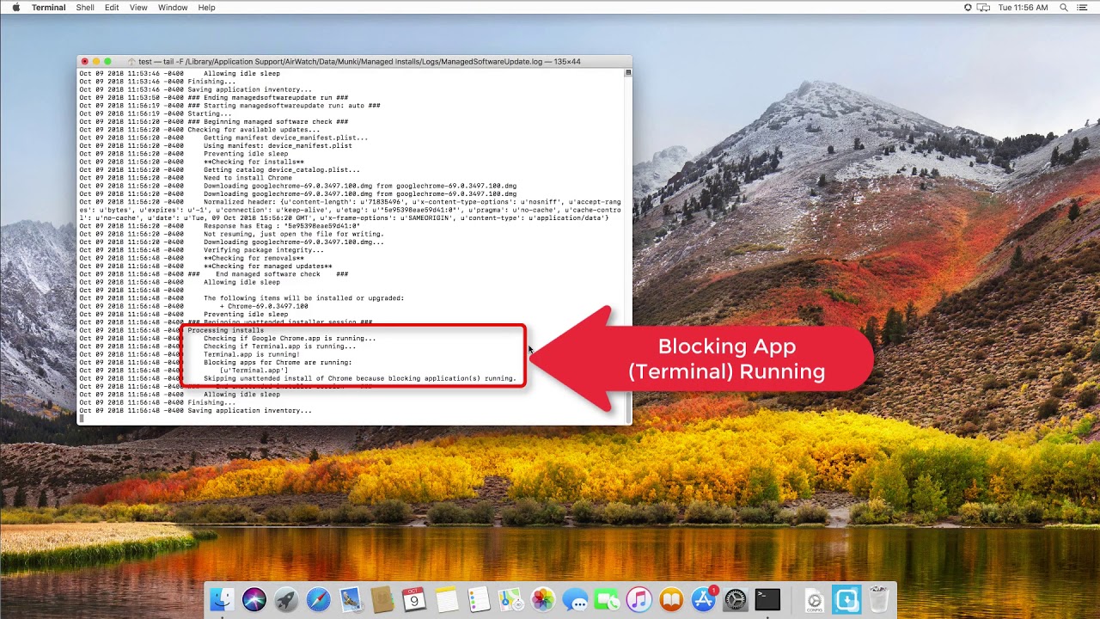Open Notes app in dock
The image size is (1100, 619).
pyautogui.click(x=446, y=599)
